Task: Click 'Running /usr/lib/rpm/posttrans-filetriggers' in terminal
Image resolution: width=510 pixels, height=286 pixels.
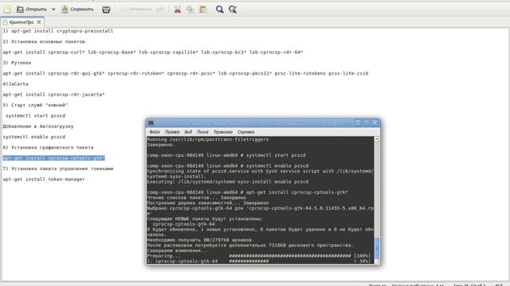Action: coord(208,140)
